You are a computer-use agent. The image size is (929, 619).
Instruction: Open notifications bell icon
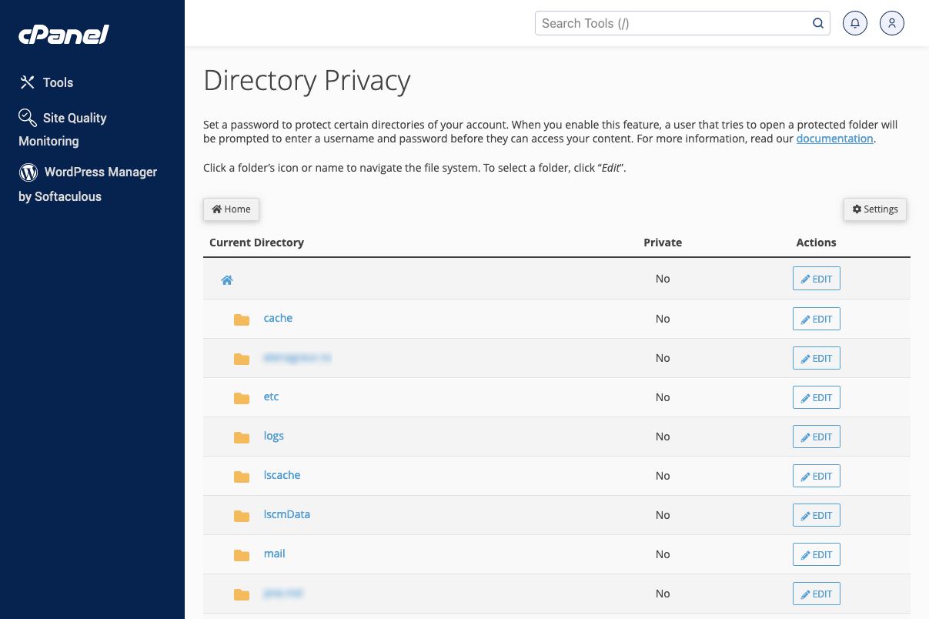pyautogui.click(x=855, y=23)
